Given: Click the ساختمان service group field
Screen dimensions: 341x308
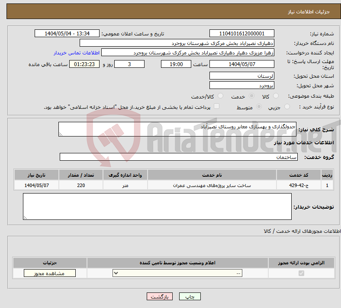Looking at the screenshot, I should point(179,157).
